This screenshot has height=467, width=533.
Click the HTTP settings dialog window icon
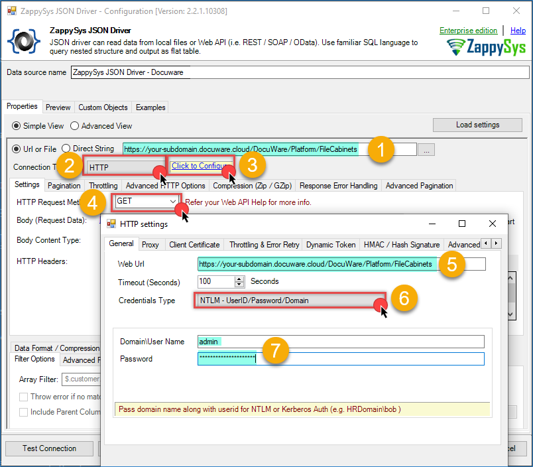pos(110,224)
